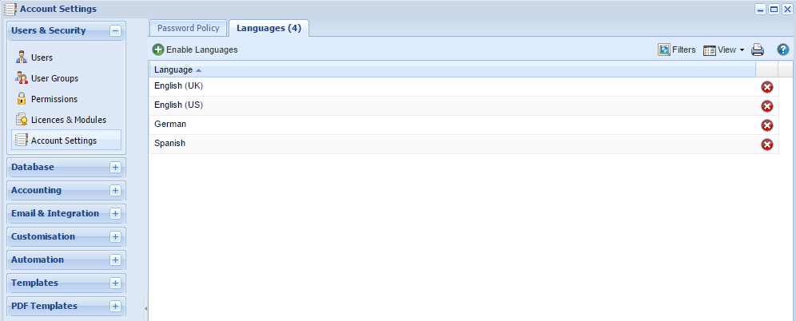The height and width of the screenshot is (321, 796).
Task: Select the Spanish row text
Action: pyautogui.click(x=169, y=143)
